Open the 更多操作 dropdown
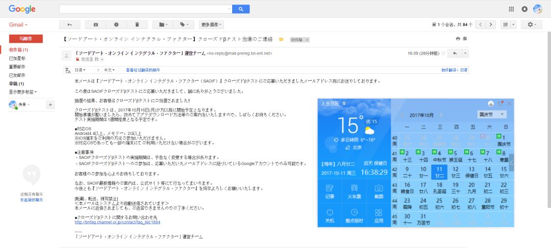Viewport: 551px width, 249px height. pyautogui.click(x=212, y=24)
